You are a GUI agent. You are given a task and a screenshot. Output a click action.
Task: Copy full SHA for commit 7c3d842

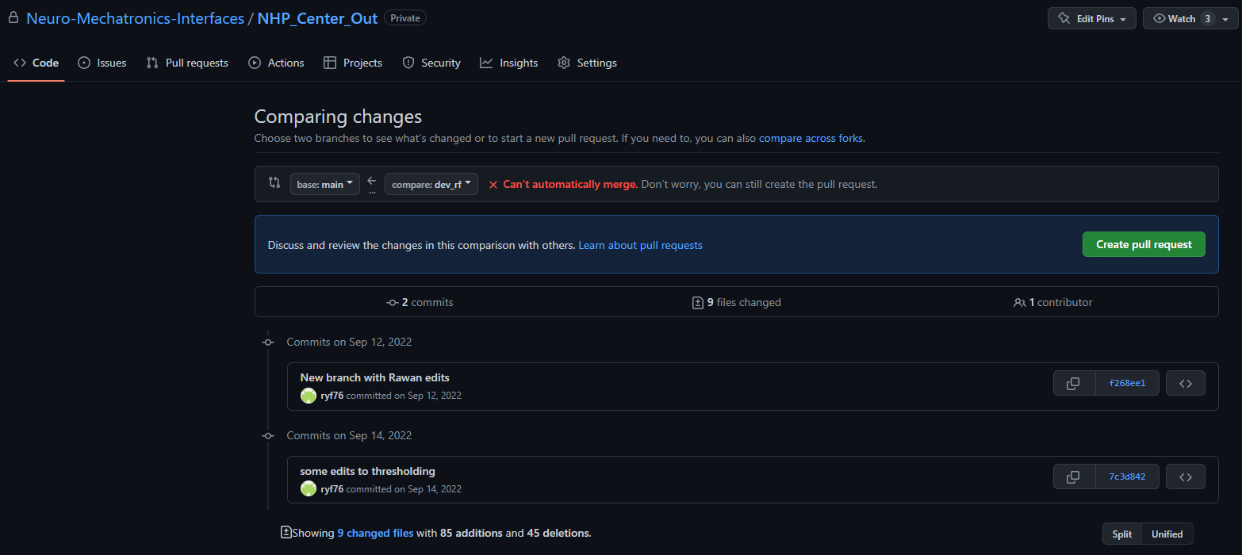click(x=1073, y=477)
